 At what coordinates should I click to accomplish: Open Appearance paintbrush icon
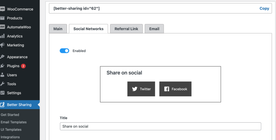tap(2, 57)
